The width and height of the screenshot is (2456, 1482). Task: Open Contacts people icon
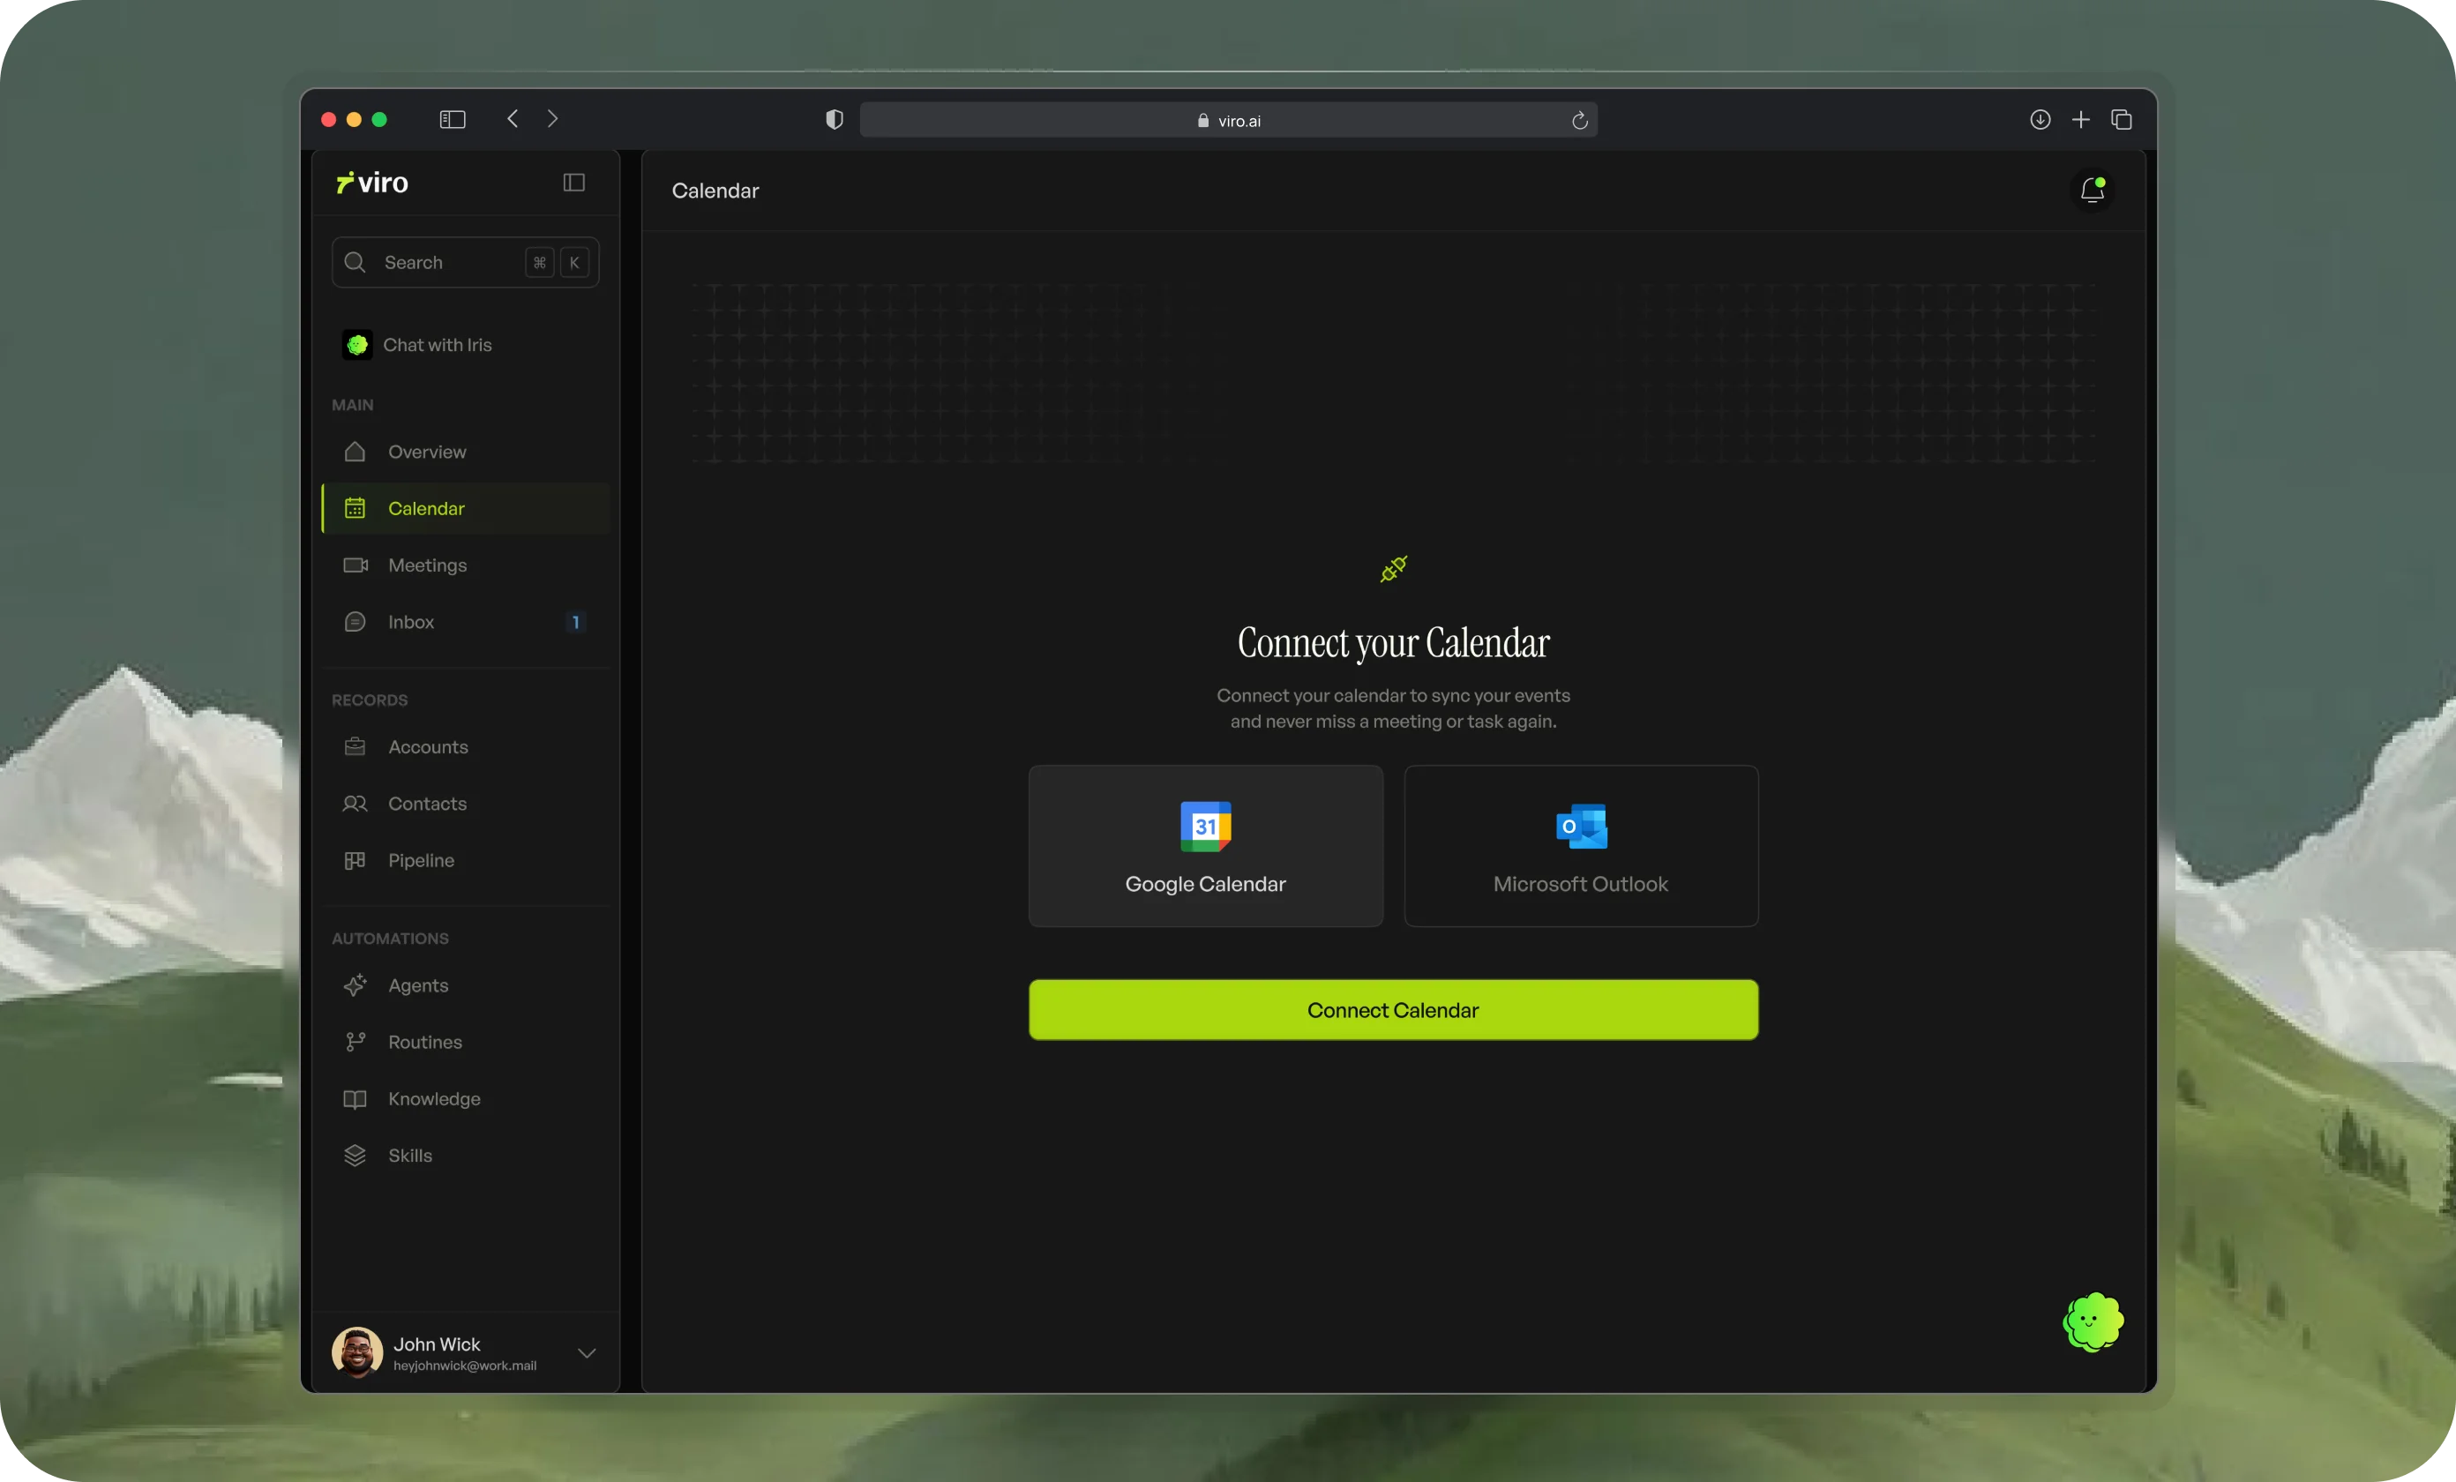point(355,804)
